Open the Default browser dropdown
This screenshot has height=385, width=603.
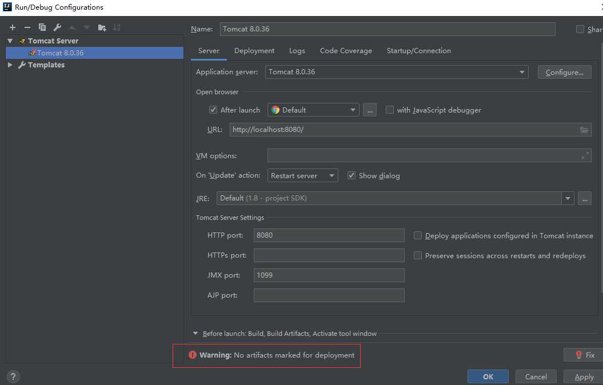pyautogui.click(x=313, y=110)
